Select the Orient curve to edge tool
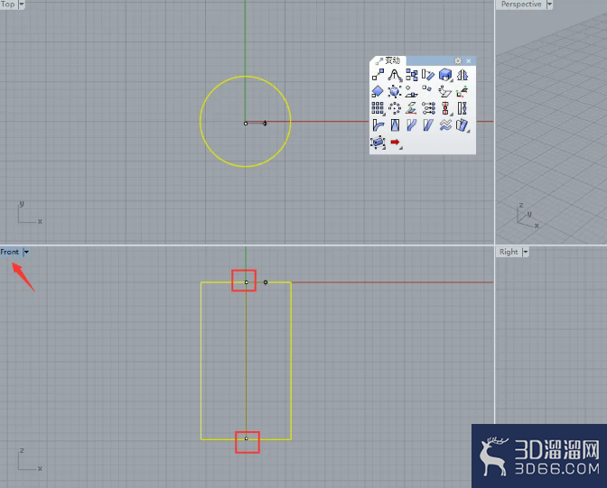Image resolution: width=607 pixels, height=488 pixels. 428,91
